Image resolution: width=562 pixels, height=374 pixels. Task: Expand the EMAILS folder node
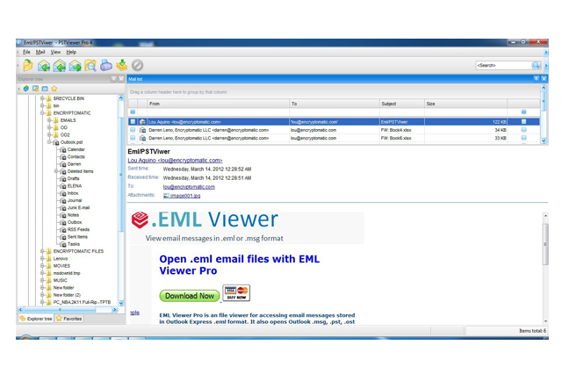[49, 120]
